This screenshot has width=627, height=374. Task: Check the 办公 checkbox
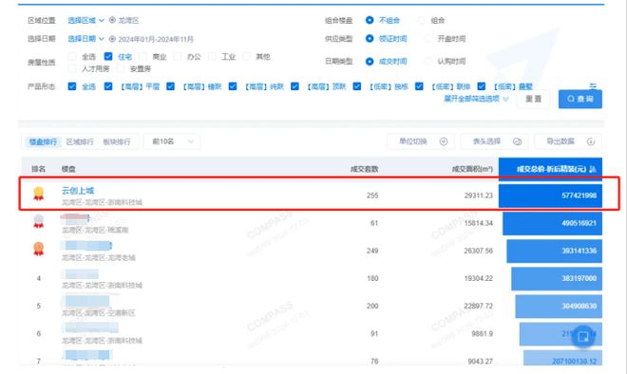click(x=178, y=57)
